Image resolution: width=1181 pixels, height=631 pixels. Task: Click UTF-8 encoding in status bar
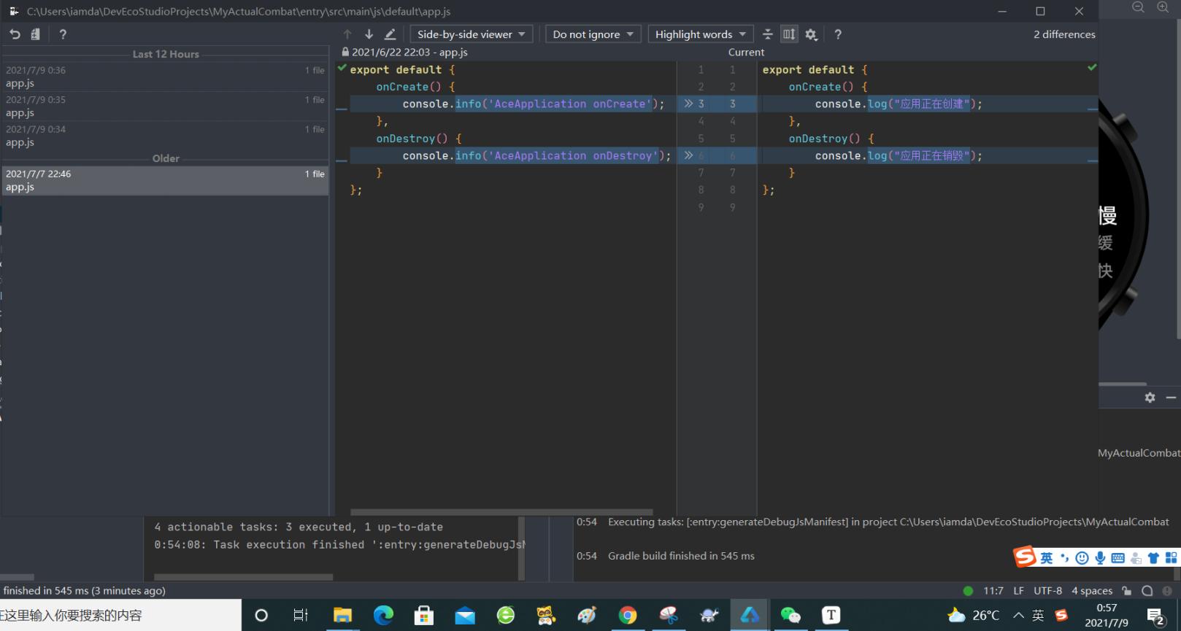pos(1047,591)
